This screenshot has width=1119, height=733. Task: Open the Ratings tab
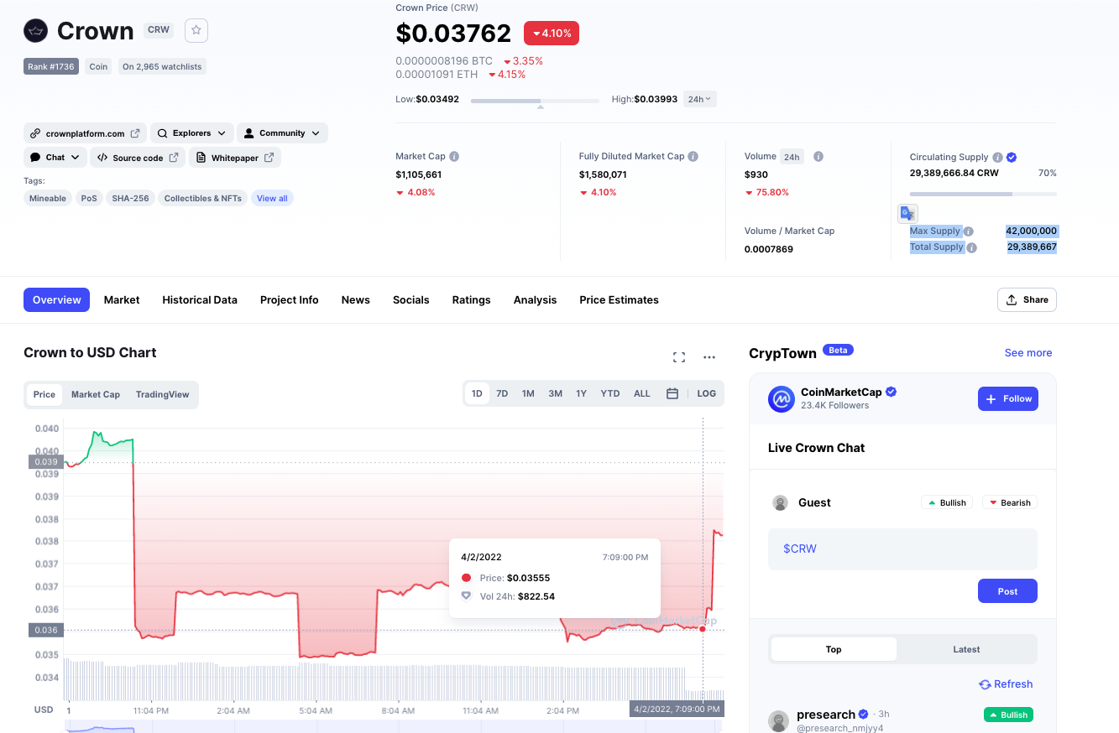tap(472, 299)
